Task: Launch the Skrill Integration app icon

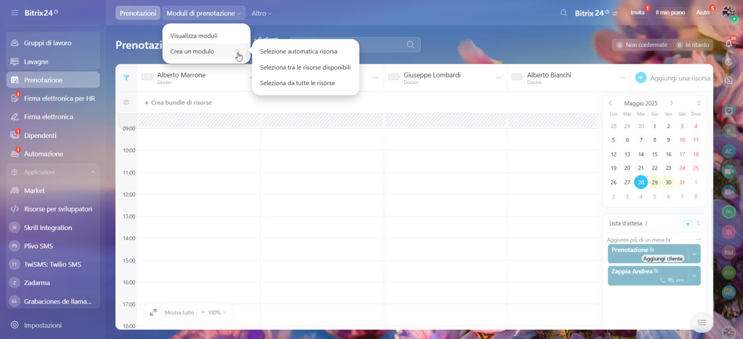Action: [15, 228]
